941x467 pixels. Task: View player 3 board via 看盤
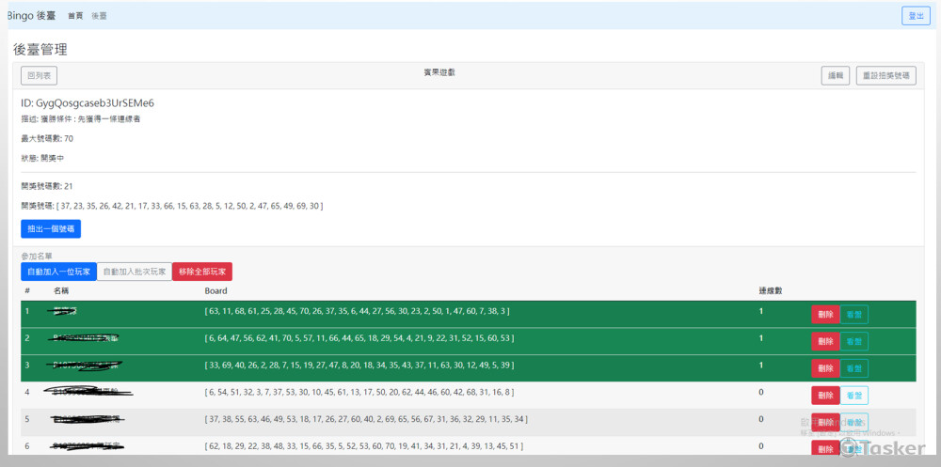click(x=853, y=368)
